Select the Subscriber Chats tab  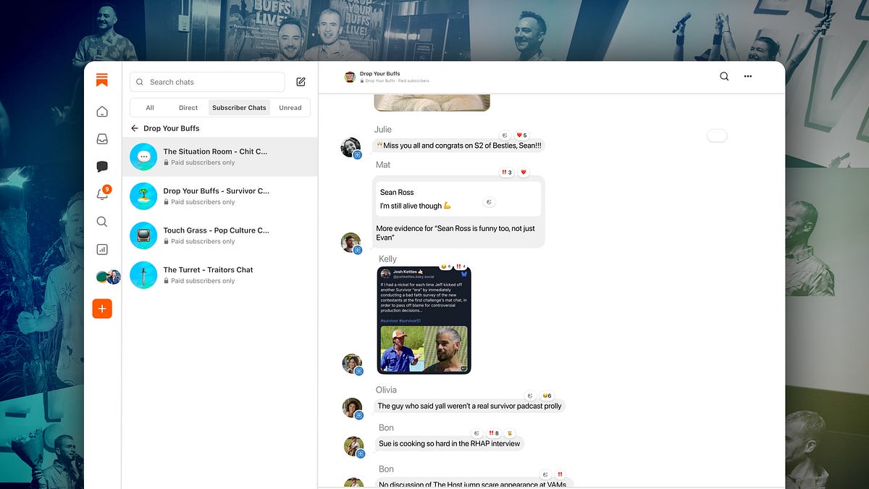(239, 108)
